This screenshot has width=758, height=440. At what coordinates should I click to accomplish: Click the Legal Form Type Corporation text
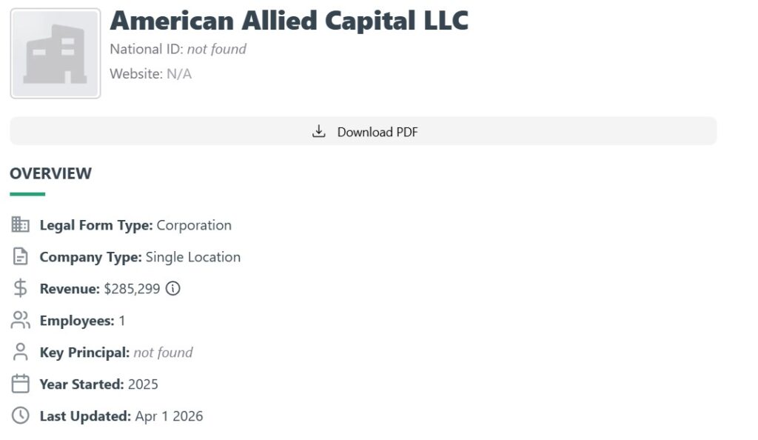(194, 225)
